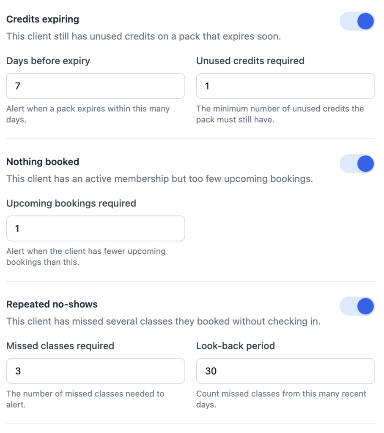Click the minimum unused credits help text
The width and height of the screenshot is (384, 433).
(x=280, y=114)
